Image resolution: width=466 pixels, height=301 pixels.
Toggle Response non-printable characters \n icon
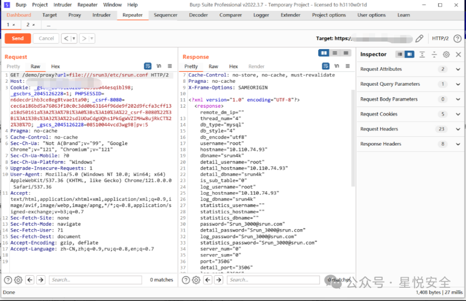coord(337,66)
